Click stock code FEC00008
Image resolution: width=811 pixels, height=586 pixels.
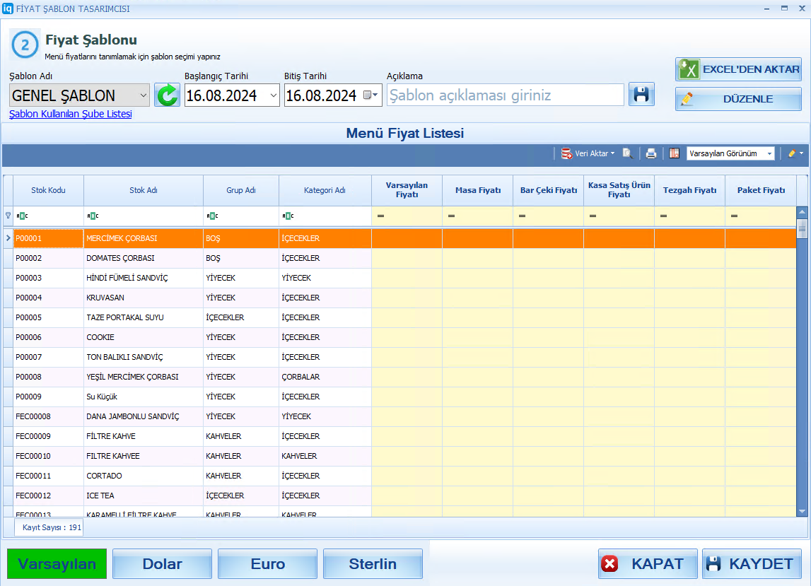pyautogui.click(x=49, y=416)
